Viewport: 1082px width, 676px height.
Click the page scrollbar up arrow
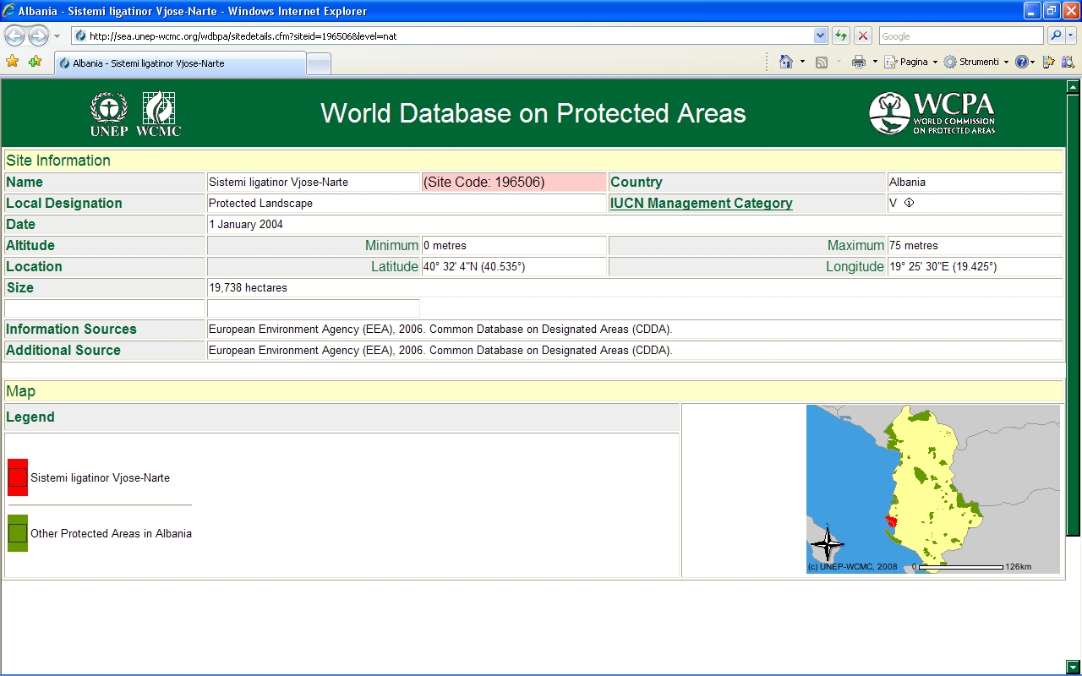coord(1074,86)
